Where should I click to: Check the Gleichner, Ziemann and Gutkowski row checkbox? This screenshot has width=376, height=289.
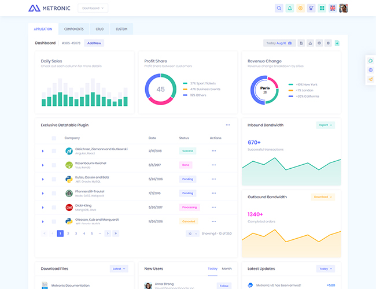click(54, 151)
